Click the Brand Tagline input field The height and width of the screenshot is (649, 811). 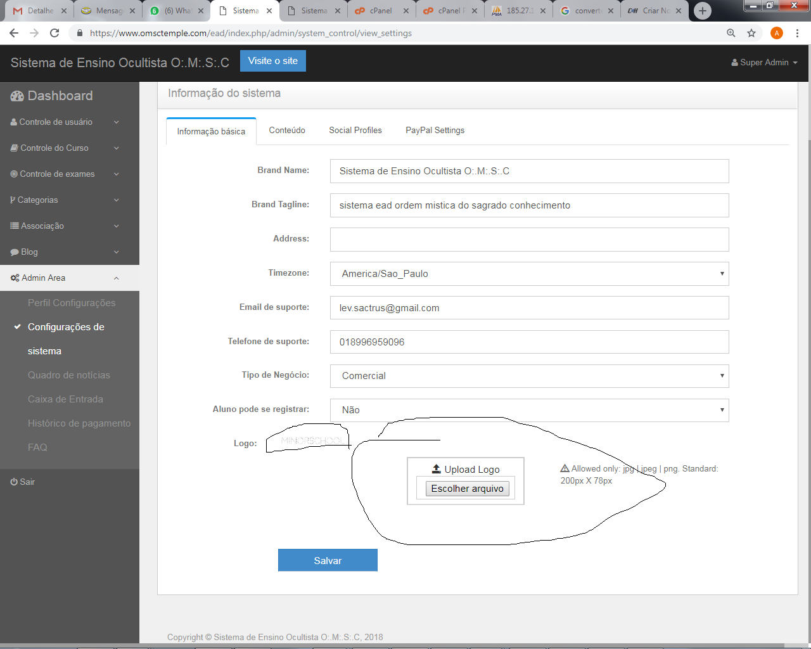[529, 205]
